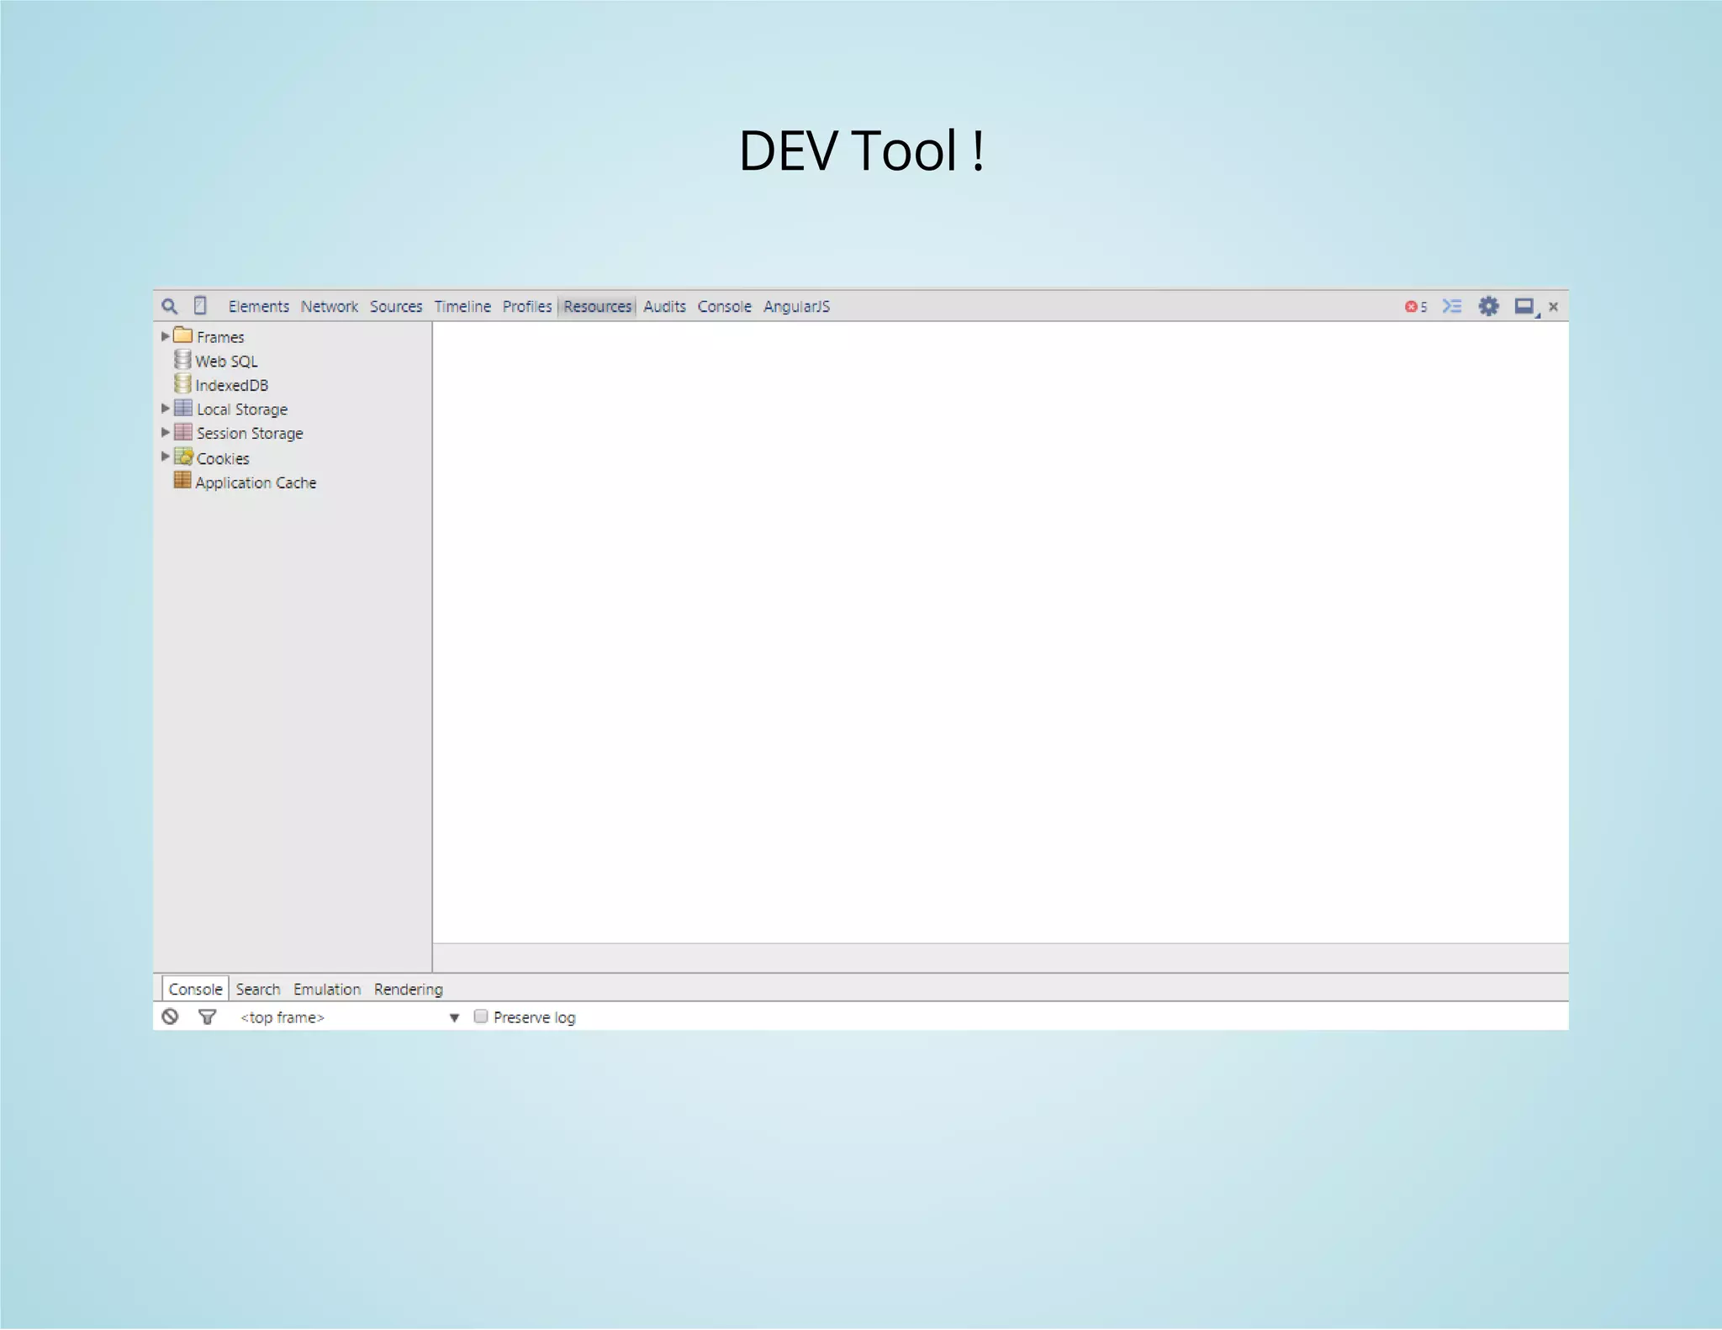Select the Session Storage label
This screenshot has height=1330, width=1722.
coord(250,434)
